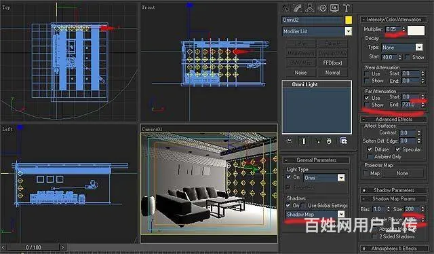Click the Left viewport label
This screenshot has width=434, height=254.
point(7,129)
